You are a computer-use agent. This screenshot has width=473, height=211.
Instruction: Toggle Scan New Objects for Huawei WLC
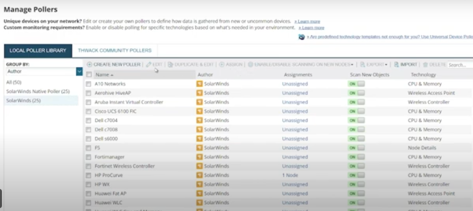pyautogui.click(x=356, y=202)
